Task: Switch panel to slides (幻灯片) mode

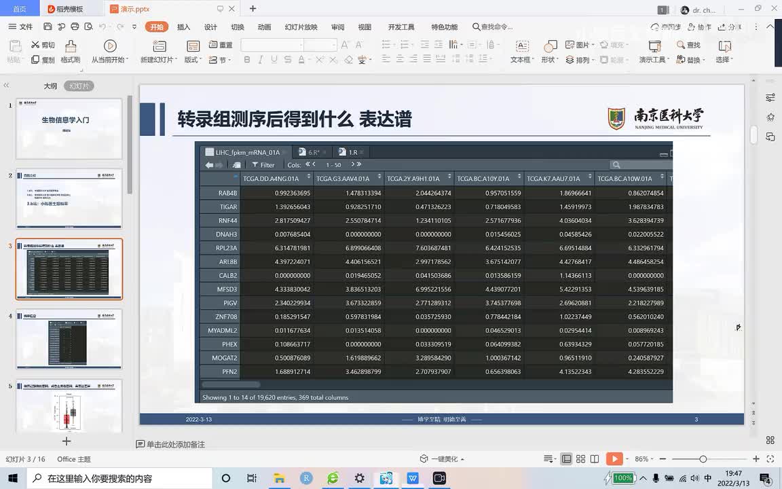Action: click(79, 86)
